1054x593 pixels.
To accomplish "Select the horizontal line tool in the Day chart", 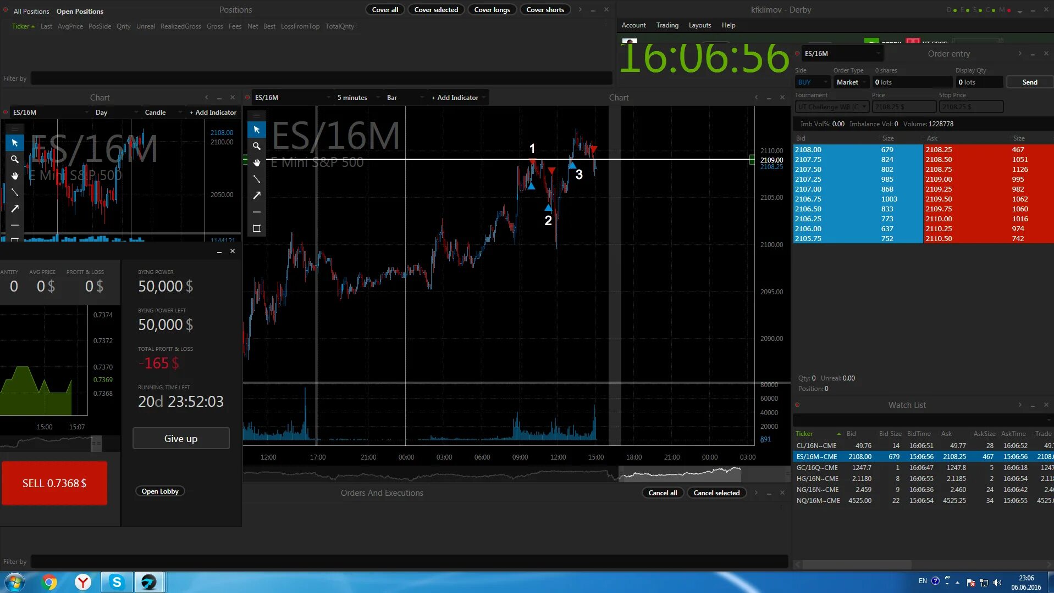I will pos(15,225).
